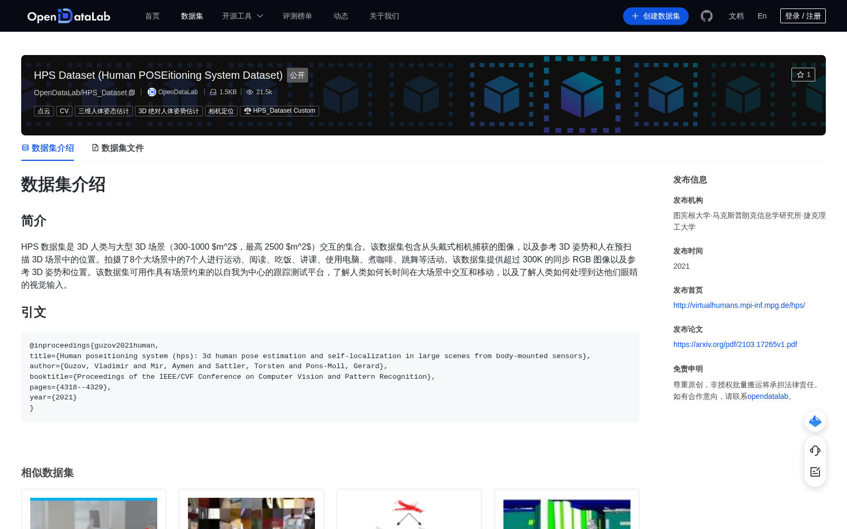Open the virtualhumans.mpi-inf.mpg.de/hps homepage link

click(739, 305)
